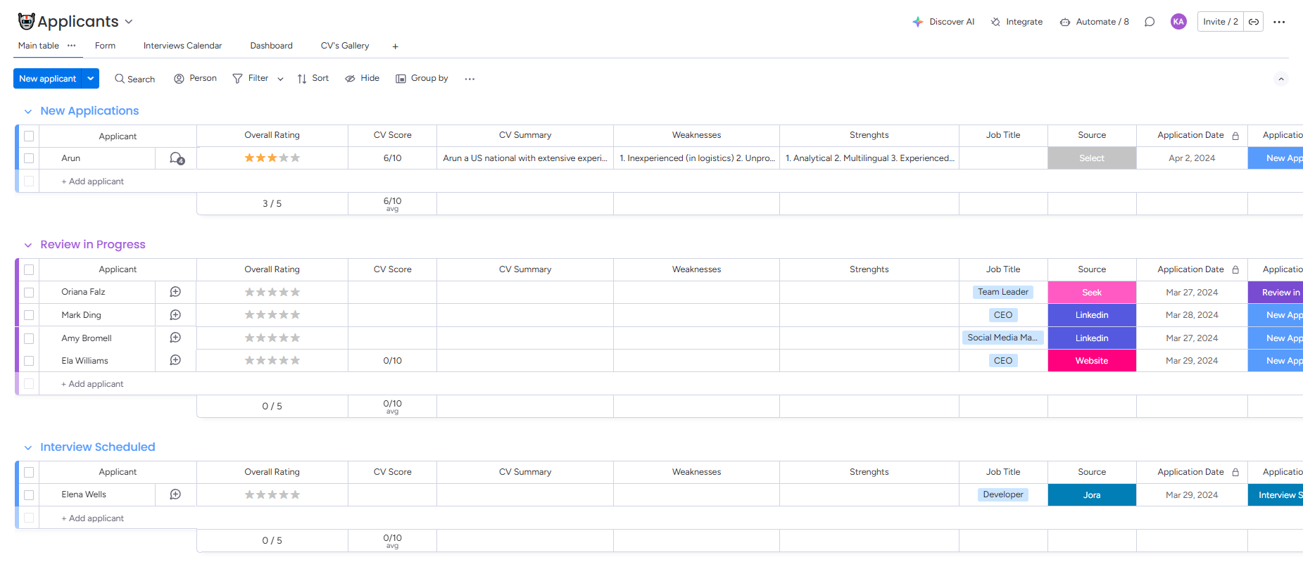The width and height of the screenshot is (1303, 562).
Task: Tick the checkbox for Amy Bromell
Action: 29,338
